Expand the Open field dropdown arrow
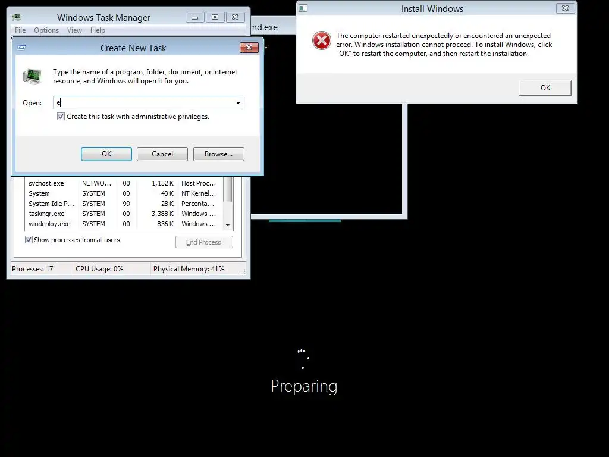Viewport: 609px width, 457px height. pyautogui.click(x=238, y=103)
